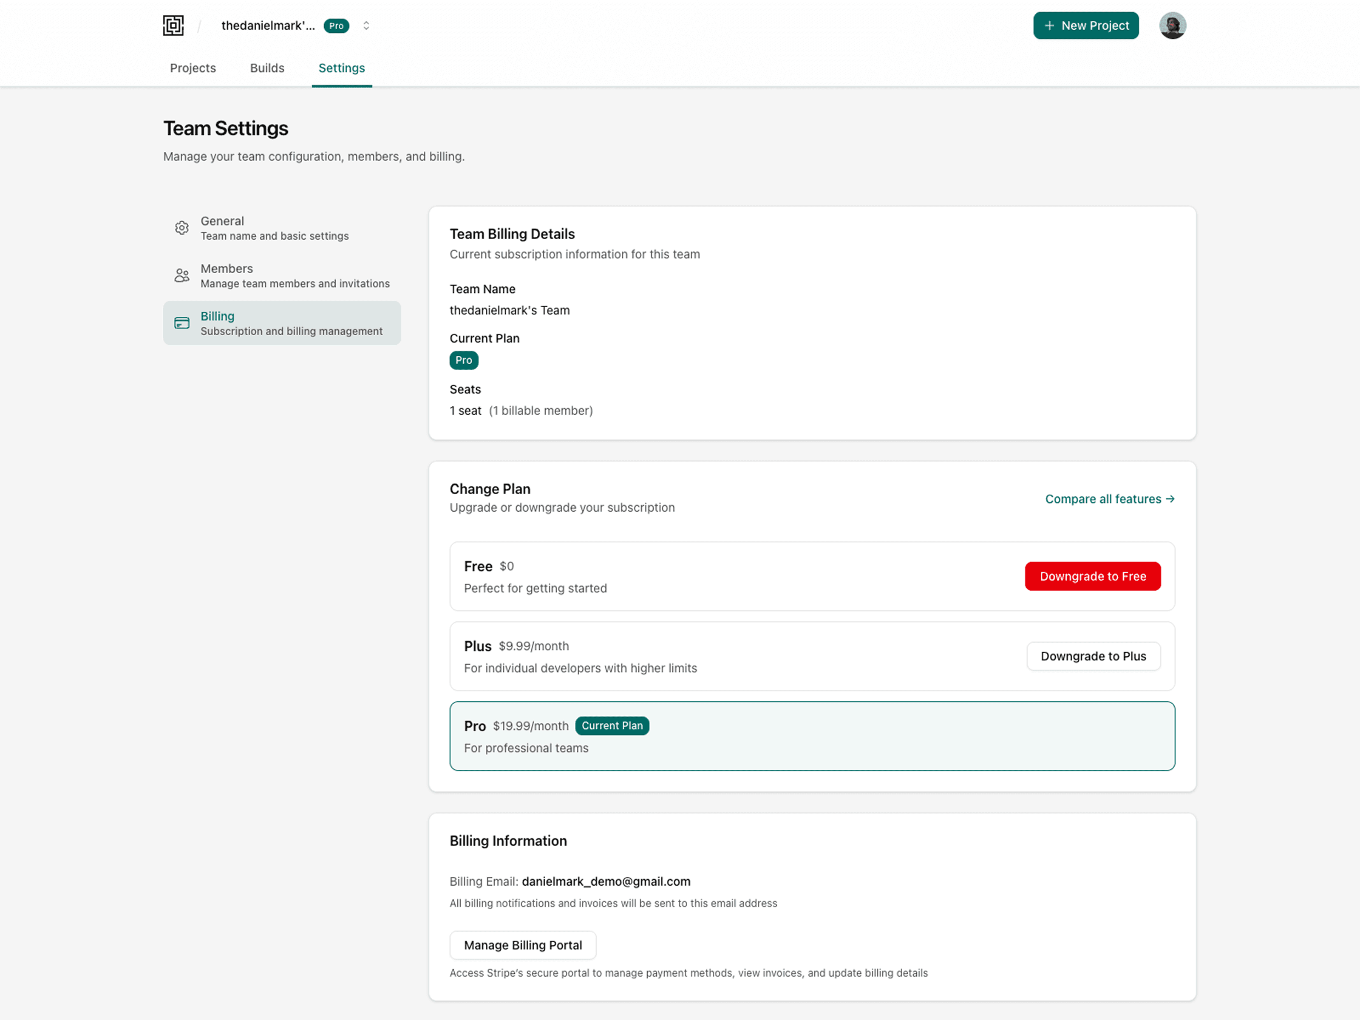The width and height of the screenshot is (1360, 1020).
Task: Click the General gear icon
Action: click(181, 227)
